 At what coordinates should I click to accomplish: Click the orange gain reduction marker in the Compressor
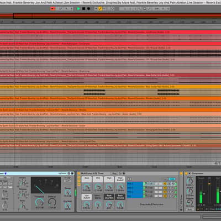click(209, 184)
